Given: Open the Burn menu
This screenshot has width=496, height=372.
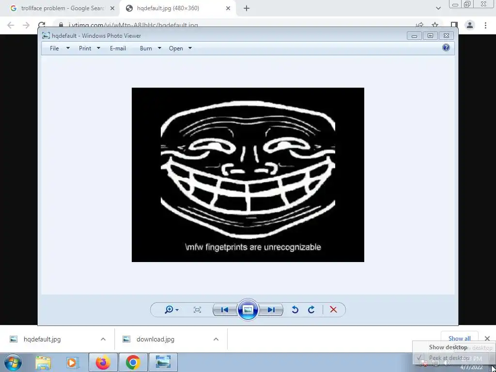Looking at the screenshot, I should (146, 48).
